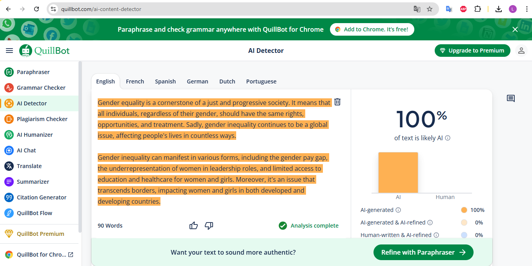Viewport: 532px width, 266px height.
Task: Switch to the English language tab
Action: tap(106, 81)
